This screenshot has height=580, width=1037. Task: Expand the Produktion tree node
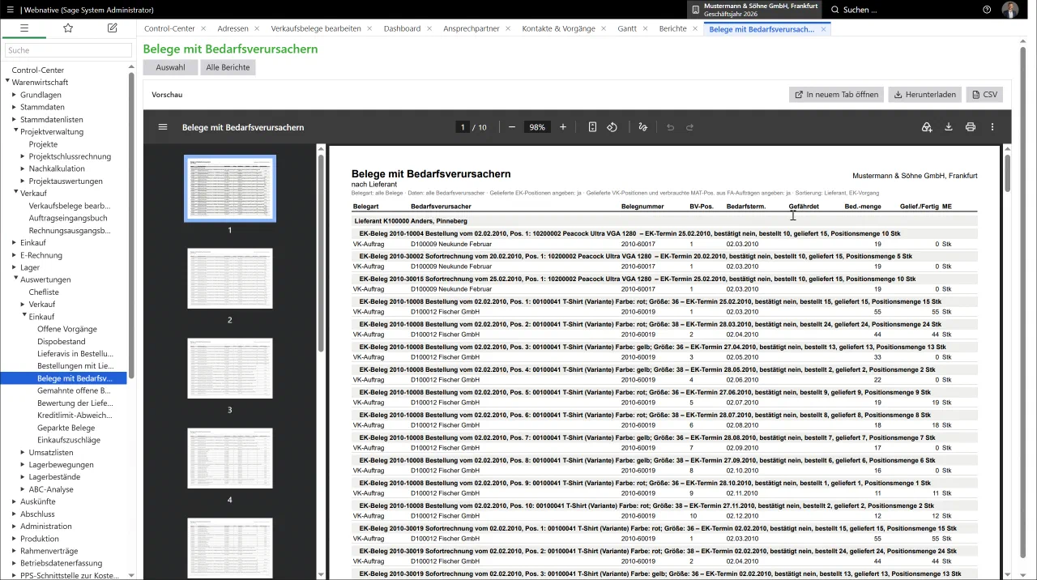tap(15, 539)
